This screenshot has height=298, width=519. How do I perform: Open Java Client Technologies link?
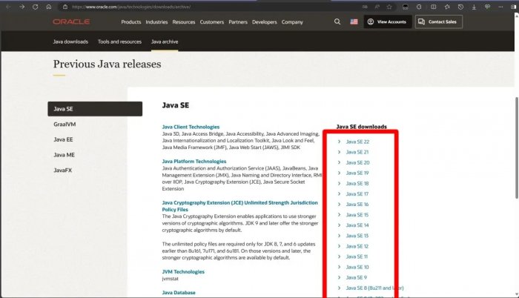(191, 127)
